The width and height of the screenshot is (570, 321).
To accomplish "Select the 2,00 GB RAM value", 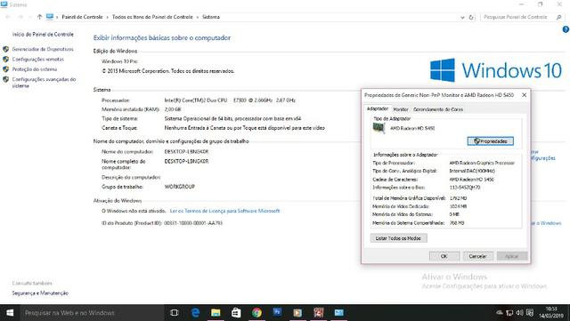I will tap(173, 109).
